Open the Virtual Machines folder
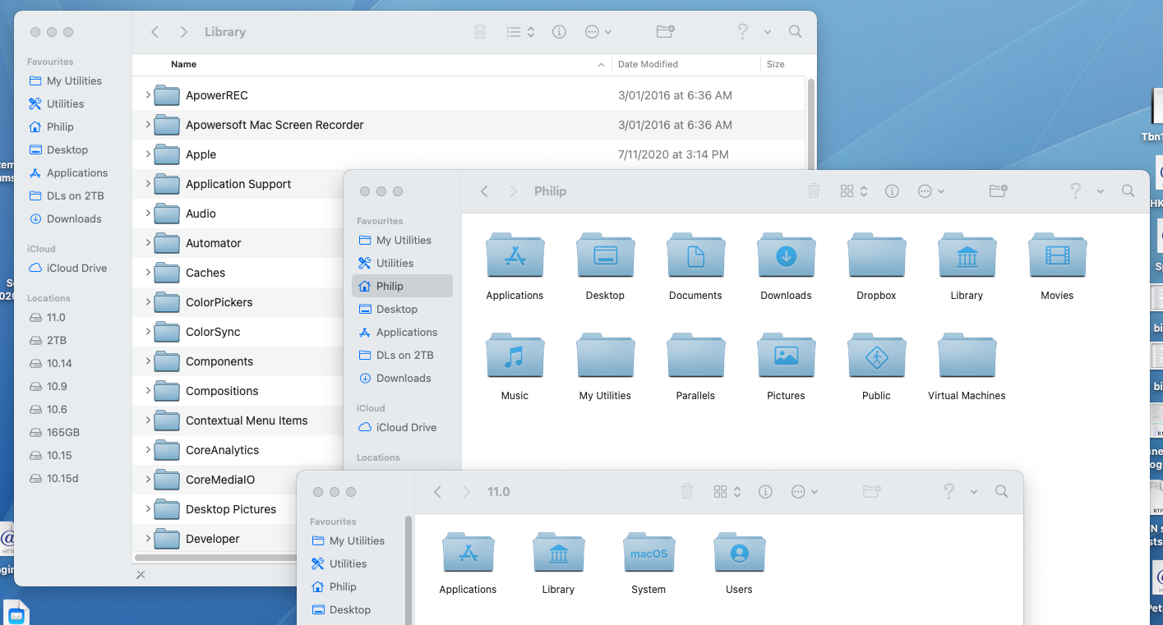Viewport: 1163px width, 625px height. pos(967,358)
